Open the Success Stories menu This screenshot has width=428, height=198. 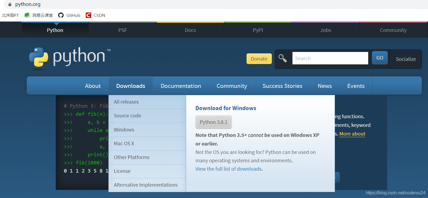[x=282, y=86]
